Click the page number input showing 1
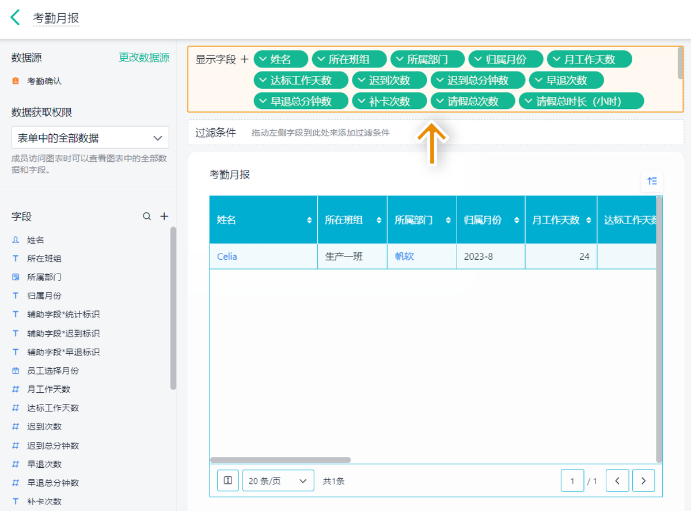The height and width of the screenshot is (511, 691). point(572,480)
